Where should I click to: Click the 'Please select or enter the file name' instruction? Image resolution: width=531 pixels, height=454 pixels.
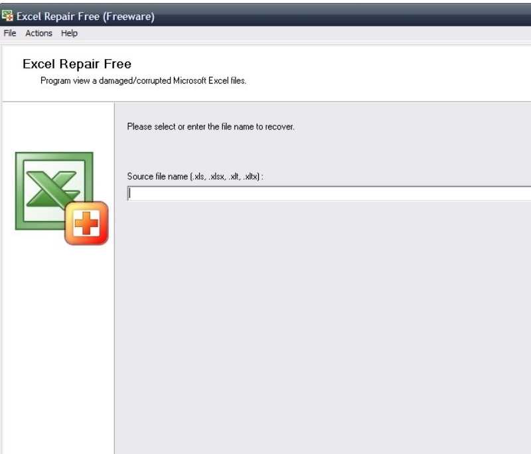pyautogui.click(x=210, y=127)
